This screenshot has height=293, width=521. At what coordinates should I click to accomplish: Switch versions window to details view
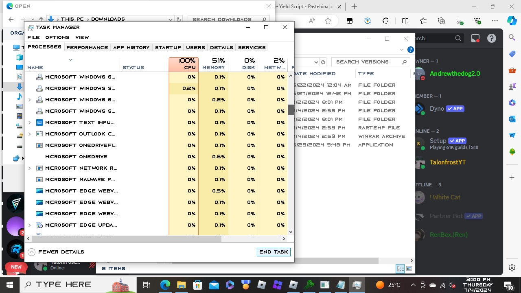[x=400, y=269]
